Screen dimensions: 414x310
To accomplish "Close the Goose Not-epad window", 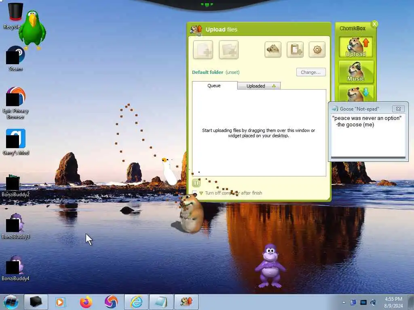I will (x=398, y=109).
